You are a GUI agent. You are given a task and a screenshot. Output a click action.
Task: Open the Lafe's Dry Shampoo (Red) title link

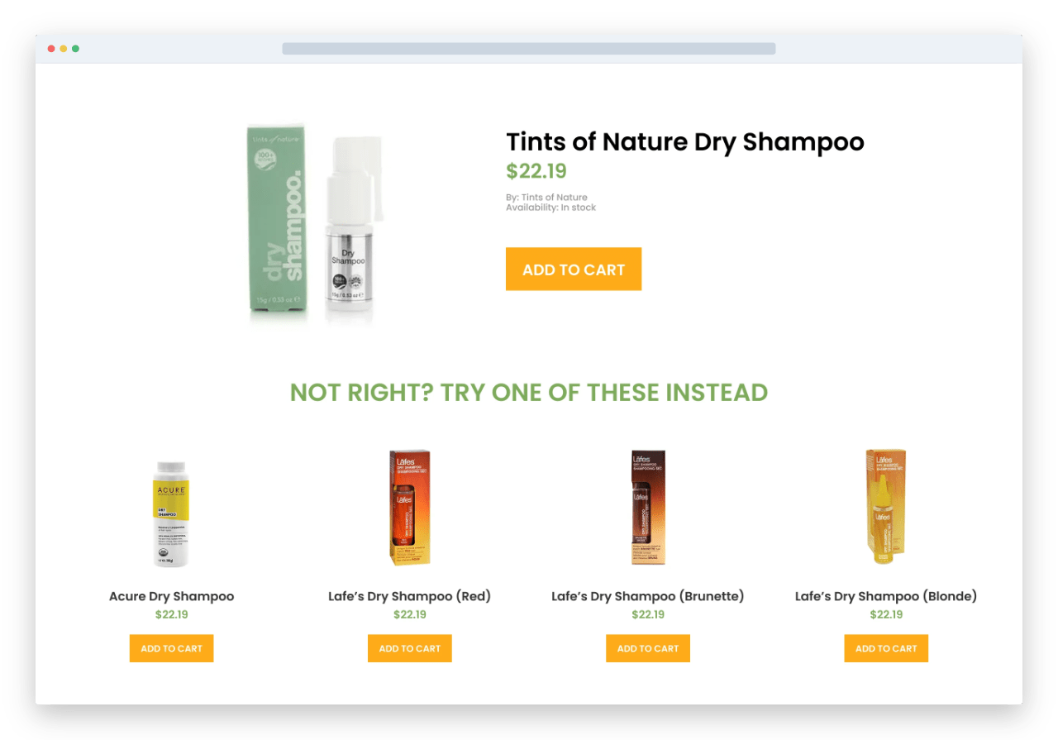(410, 596)
